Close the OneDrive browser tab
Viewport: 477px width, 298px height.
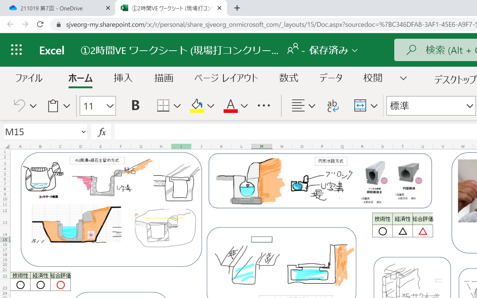pos(108,8)
